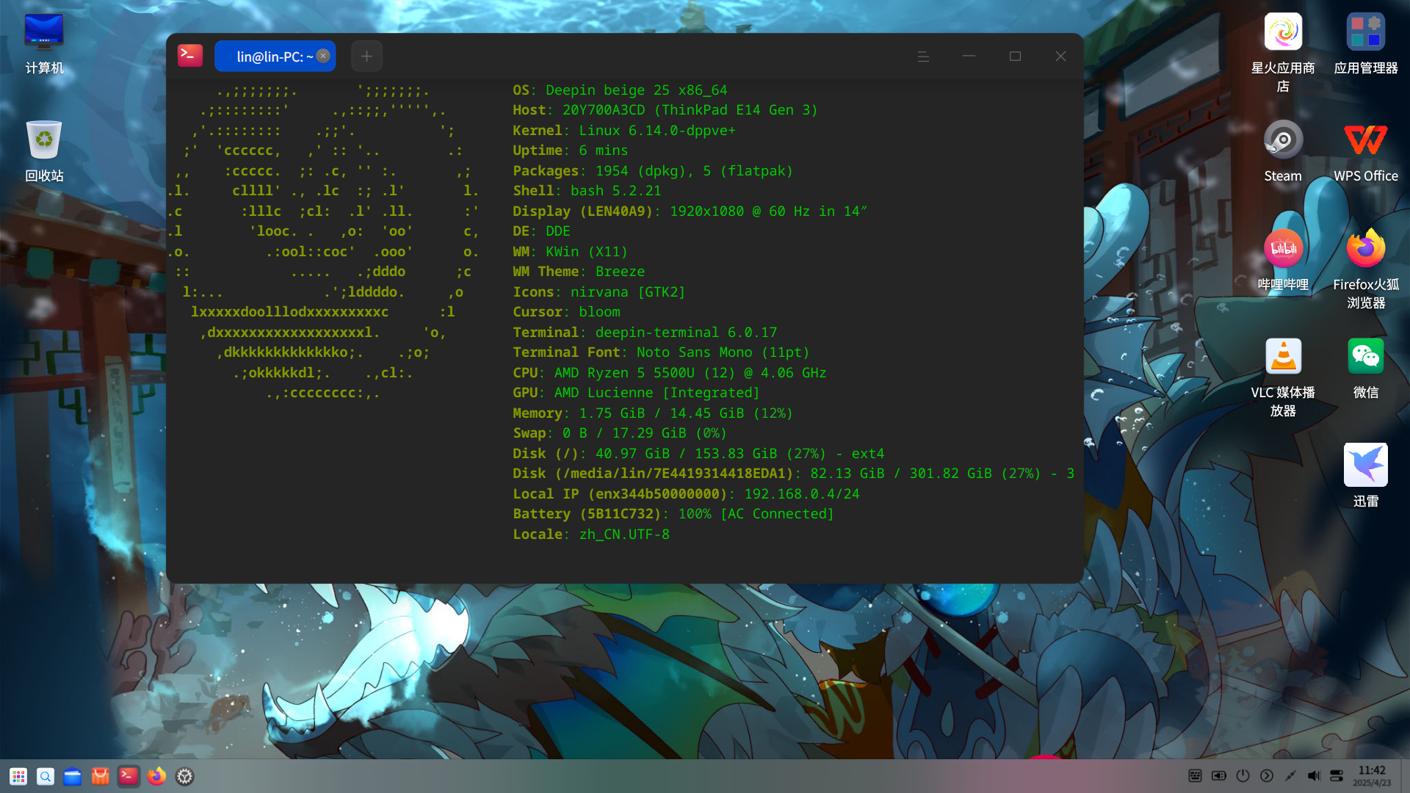Open the file manager in the taskbar
1410x793 pixels.
tap(73, 776)
